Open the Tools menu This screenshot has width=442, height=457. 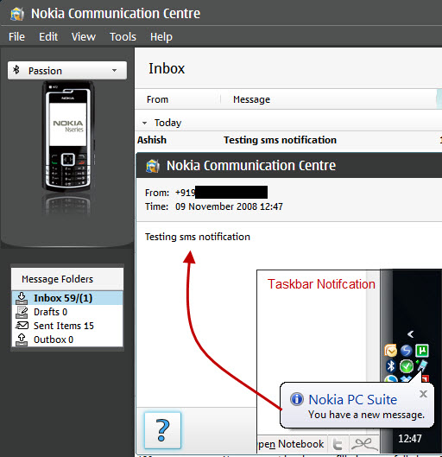123,37
